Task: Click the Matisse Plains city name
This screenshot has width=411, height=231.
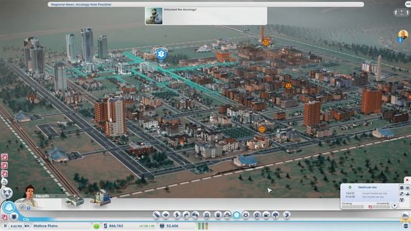Action: (x=46, y=226)
